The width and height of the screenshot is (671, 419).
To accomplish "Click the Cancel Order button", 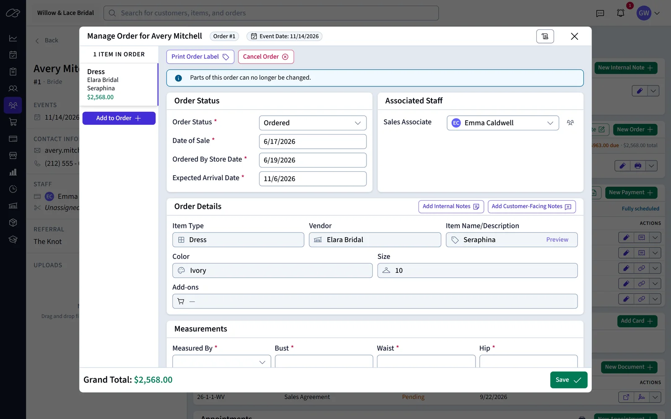I will 266,57.
